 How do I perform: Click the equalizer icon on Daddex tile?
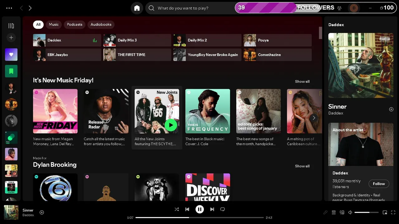coord(95,40)
